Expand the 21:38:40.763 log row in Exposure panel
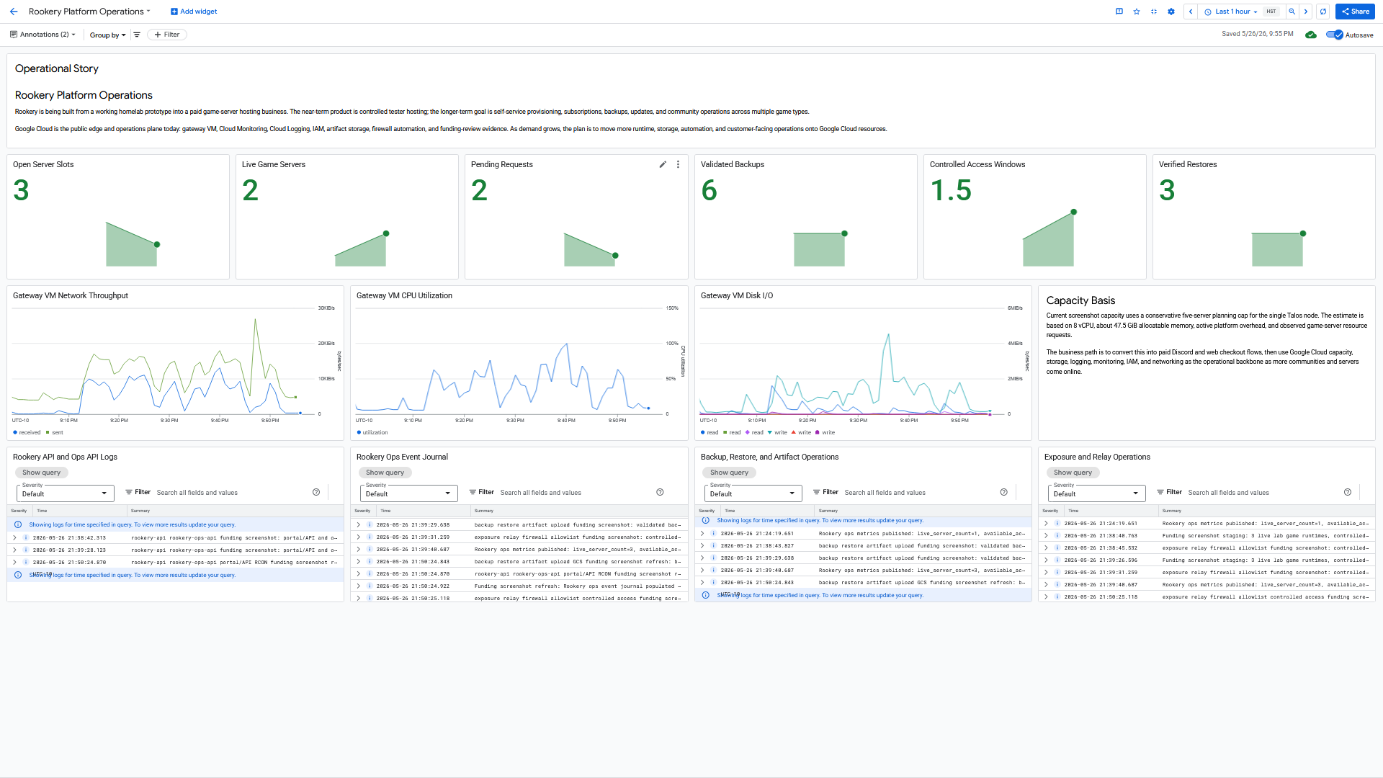Screen dimensions: 1383x778 tap(1046, 535)
